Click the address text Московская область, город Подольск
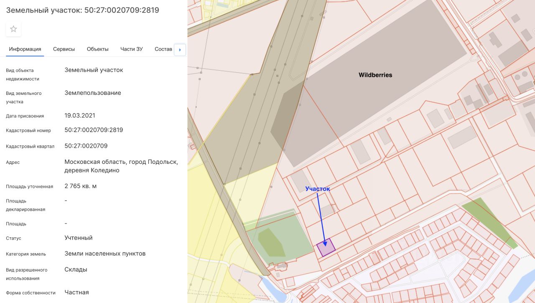This screenshot has width=535, height=303. coord(121,162)
